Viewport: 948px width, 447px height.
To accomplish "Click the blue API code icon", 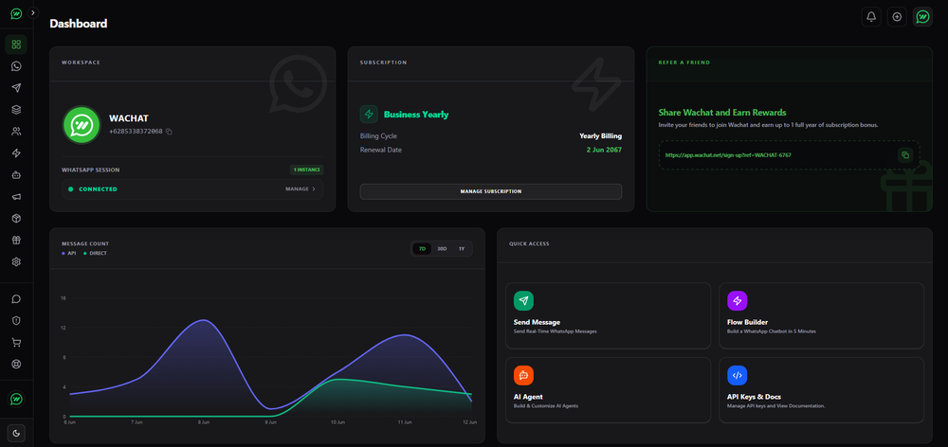I will (737, 375).
